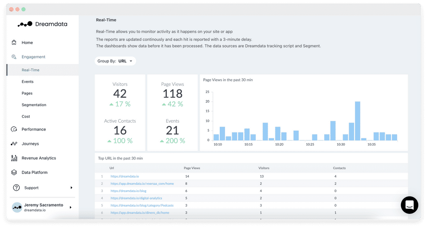This screenshot has height=228, width=427.
Task: Go to the Pages report
Action: coord(27,93)
